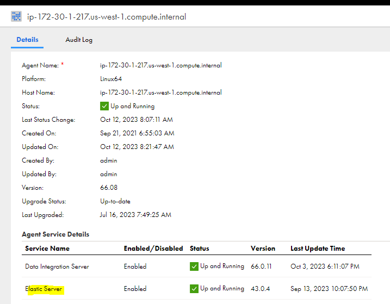
Task: Click the Updated By admin value
Action: pos(108,174)
